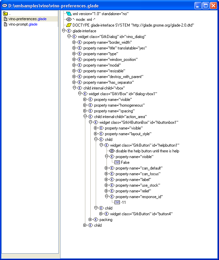This screenshot has width=219, height=260.
Task: Collapse the vino_dialog widget node
Action: (x=69, y=37)
